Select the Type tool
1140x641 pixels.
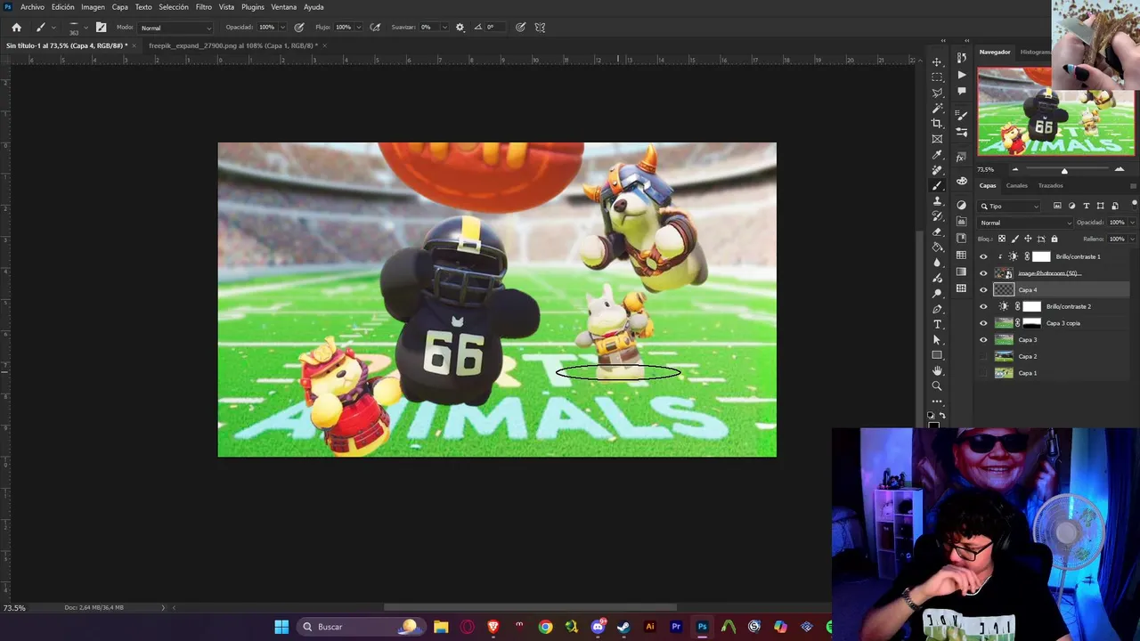(x=937, y=324)
